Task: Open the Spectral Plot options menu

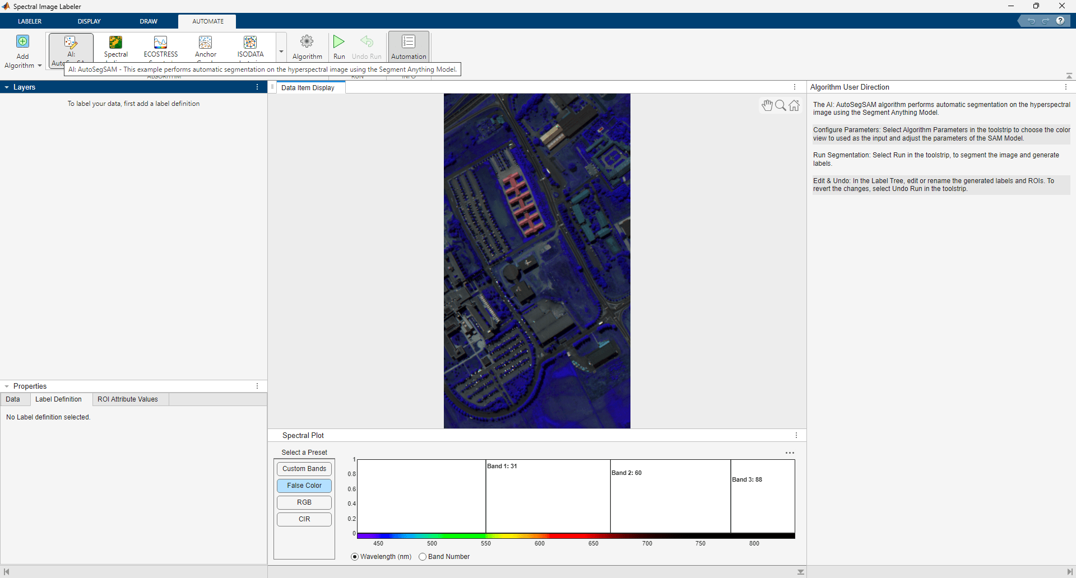Action: (x=796, y=435)
